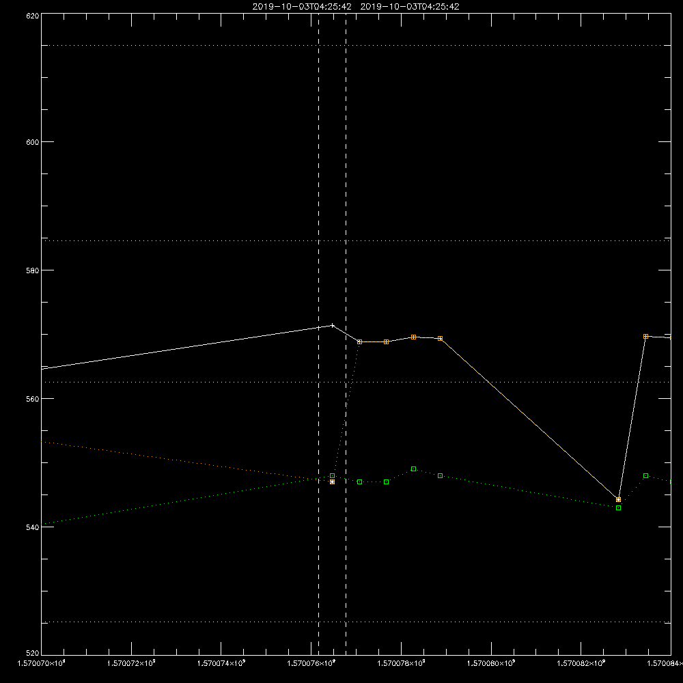The width and height of the screenshot is (683, 683).
Task: Select the highest green square data marker
Action: (413, 469)
